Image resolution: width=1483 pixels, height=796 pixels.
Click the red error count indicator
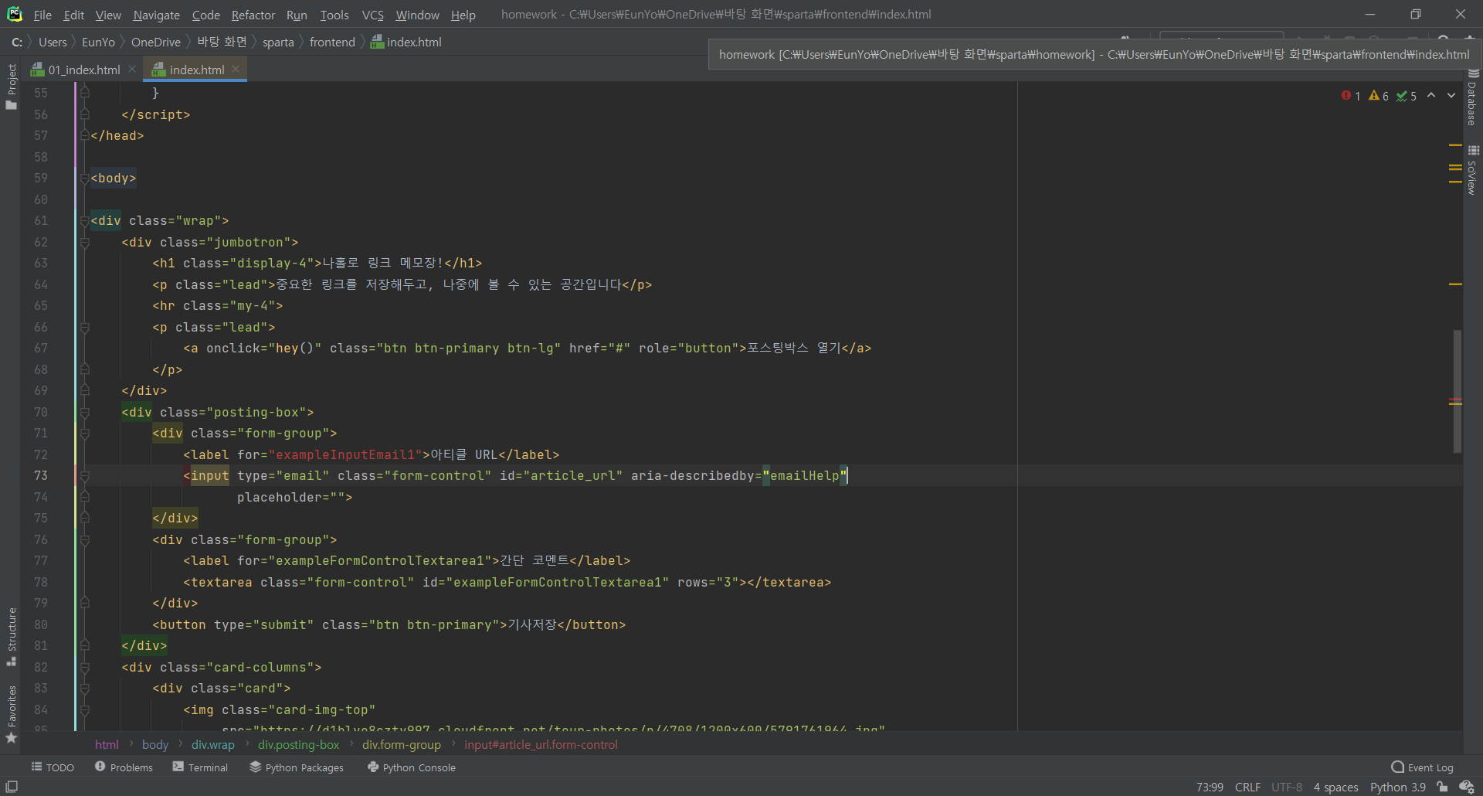point(1351,96)
